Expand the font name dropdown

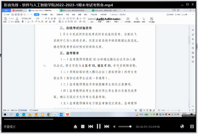point(28,19)
